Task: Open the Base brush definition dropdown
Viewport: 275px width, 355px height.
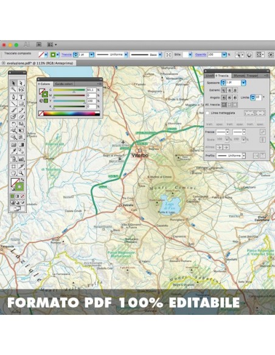Action: coord(160,55)
